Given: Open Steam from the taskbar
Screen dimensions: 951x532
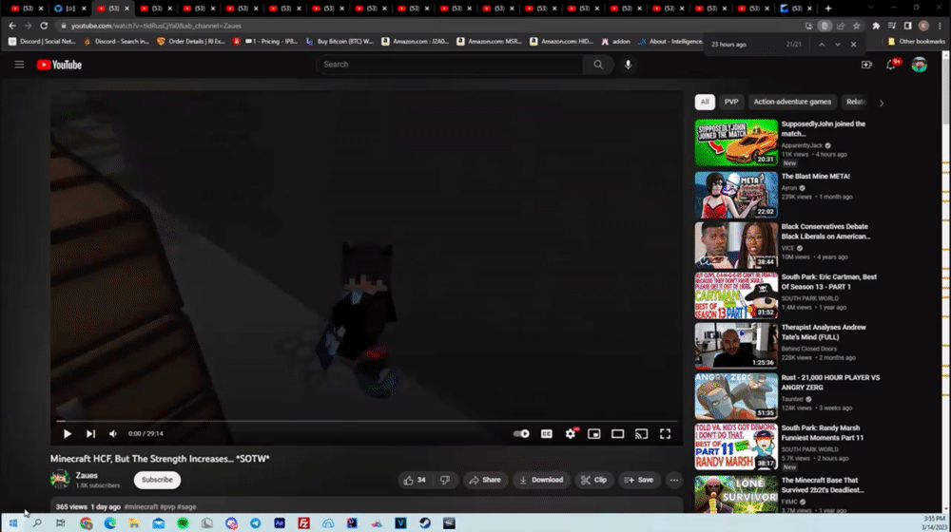Looking at the screenshot, I should coord(424,522).
